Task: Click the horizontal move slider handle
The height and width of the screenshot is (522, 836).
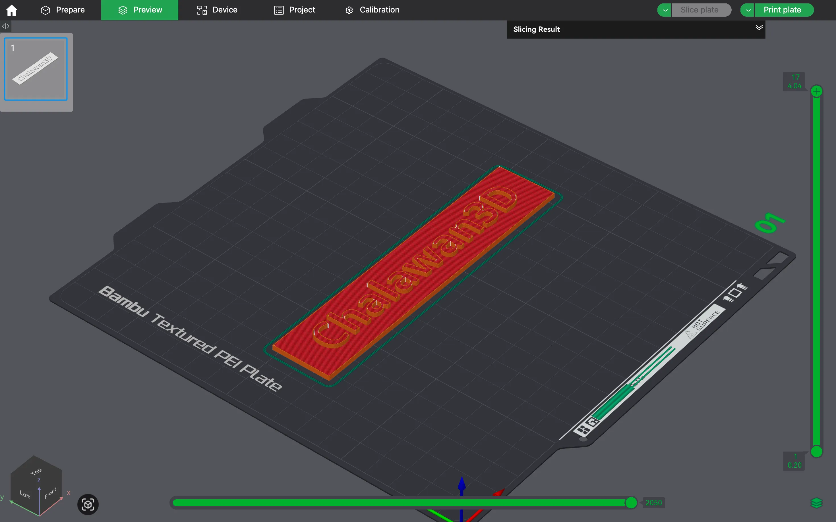Action: click(x=631, y=503)
